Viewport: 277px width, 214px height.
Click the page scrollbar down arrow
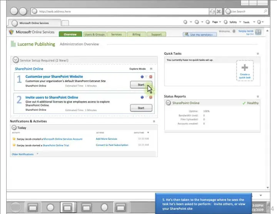[267, 187]
